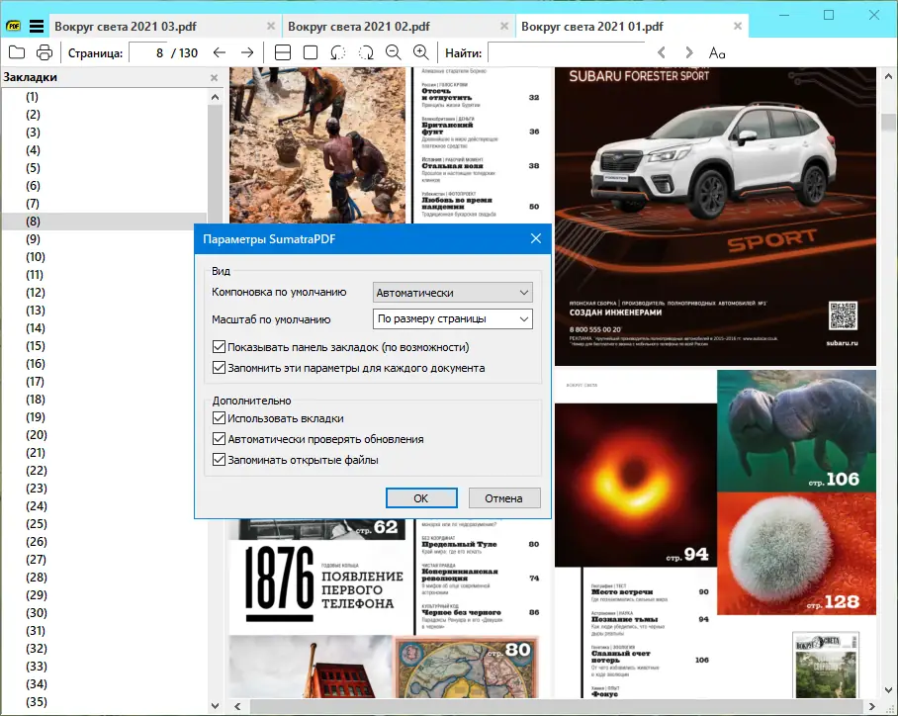Select bookmark (17)

[36, 381]
